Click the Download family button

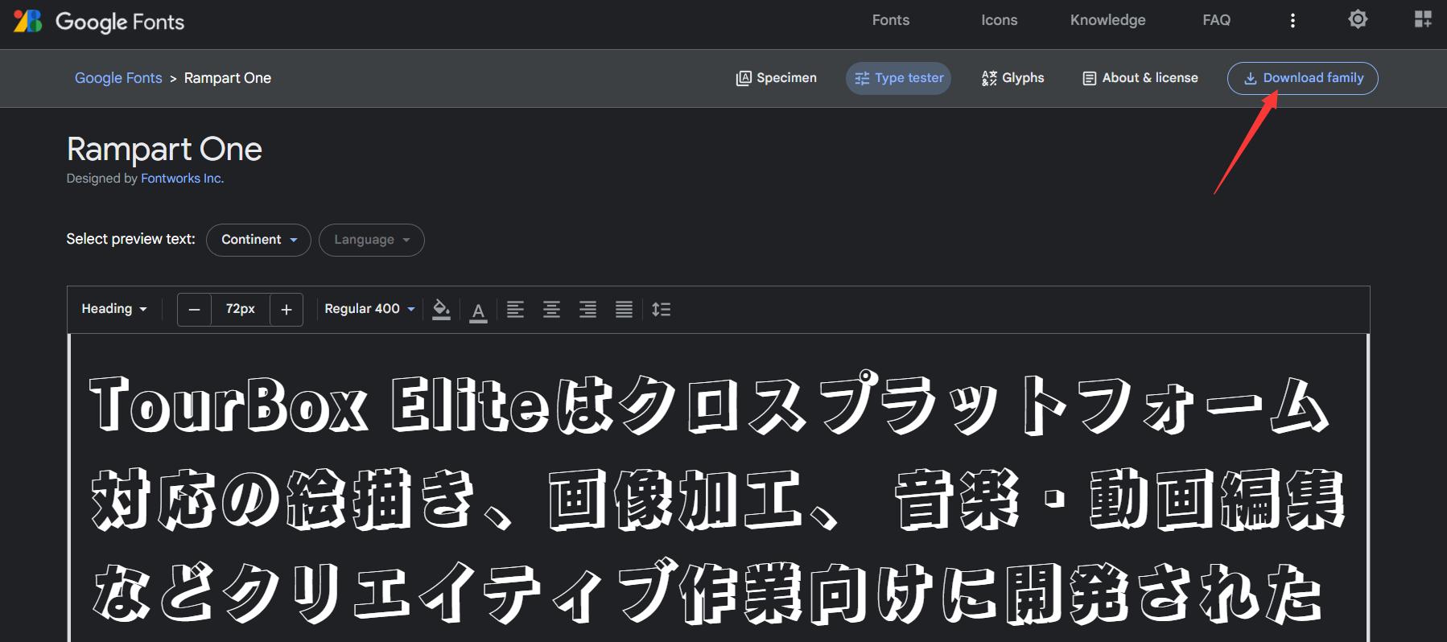1302,78
